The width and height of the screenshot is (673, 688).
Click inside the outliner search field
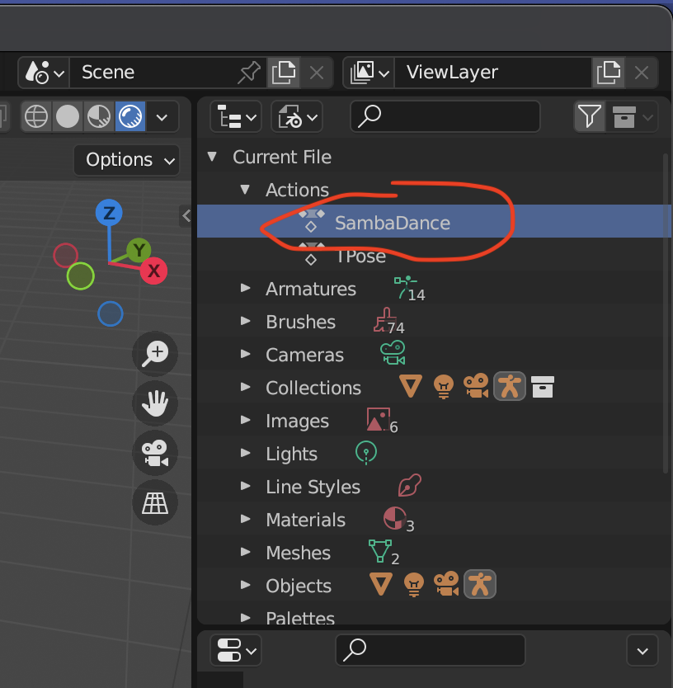(x=445, y=116)
